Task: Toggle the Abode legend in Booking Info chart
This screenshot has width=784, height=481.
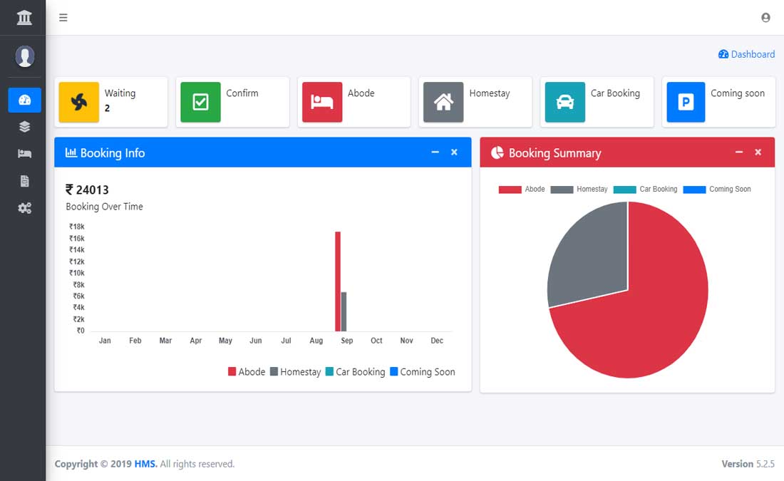Action: click(247, 371)
